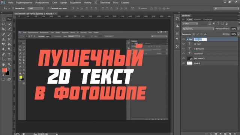Toggle the lock all padlock icon
This screenshot has height=135, width=240.
point(205,34)
